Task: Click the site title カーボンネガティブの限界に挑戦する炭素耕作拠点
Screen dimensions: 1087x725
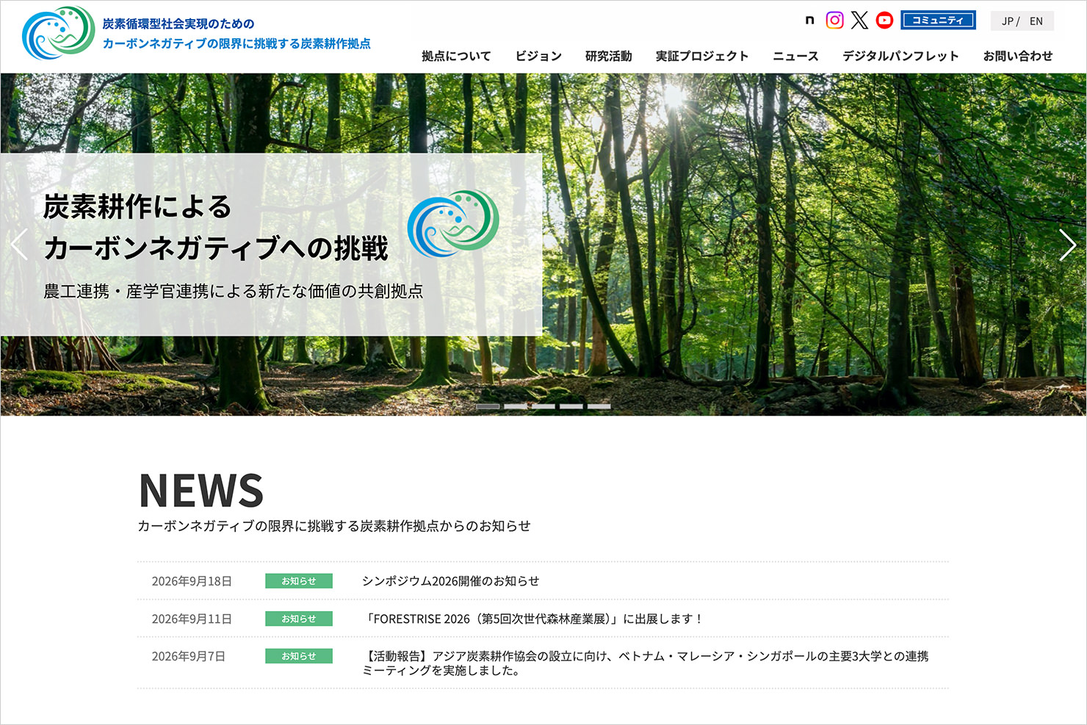Action: tap(236, 43)
